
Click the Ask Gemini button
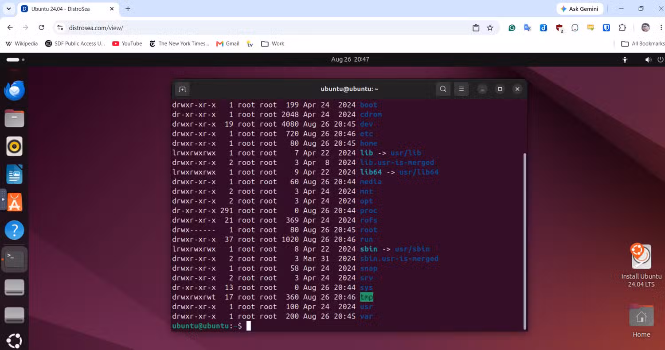point(579,9)
